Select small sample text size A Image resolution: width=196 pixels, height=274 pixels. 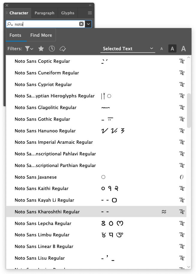pos(162,49)
